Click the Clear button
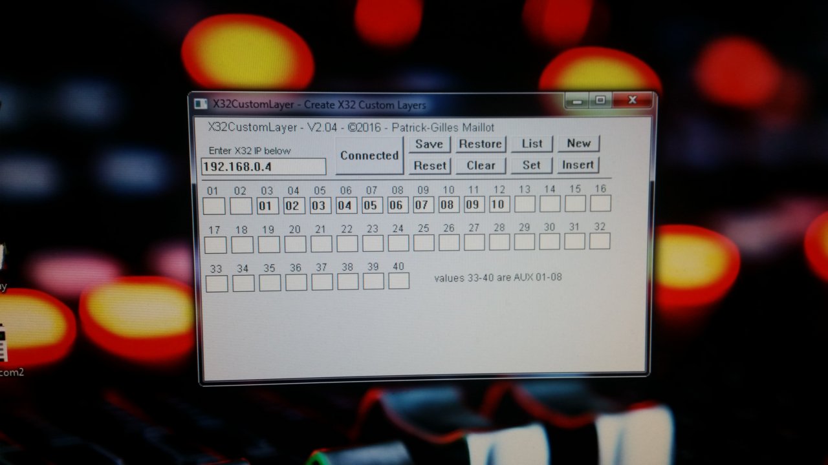The image size is (828, 465). (481, 165)
